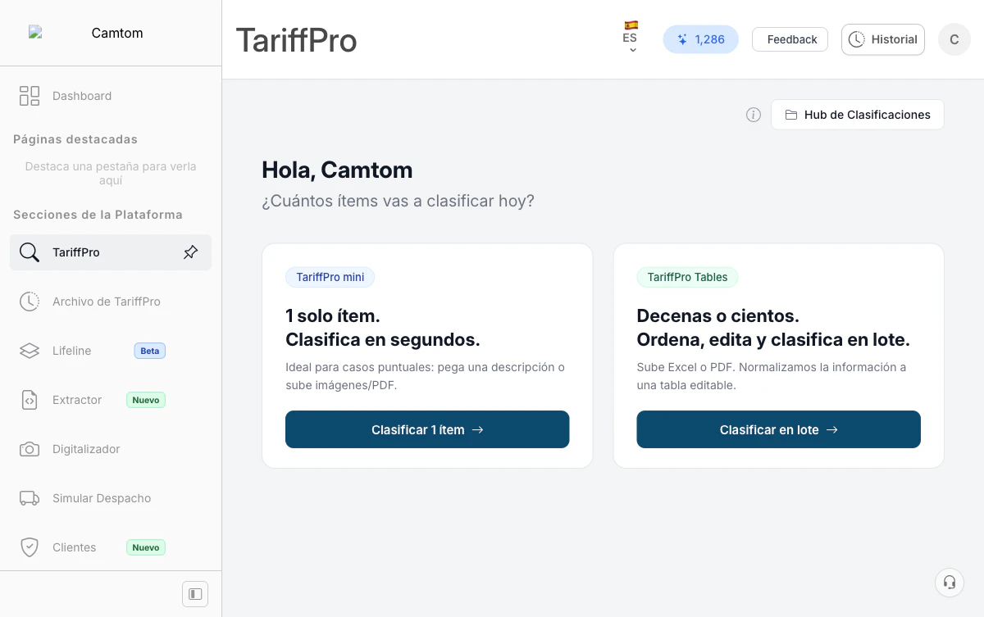The height and width of the screenshot is (617, 984).
Task: Open the ES language dropdown
Action: point(631,39)
